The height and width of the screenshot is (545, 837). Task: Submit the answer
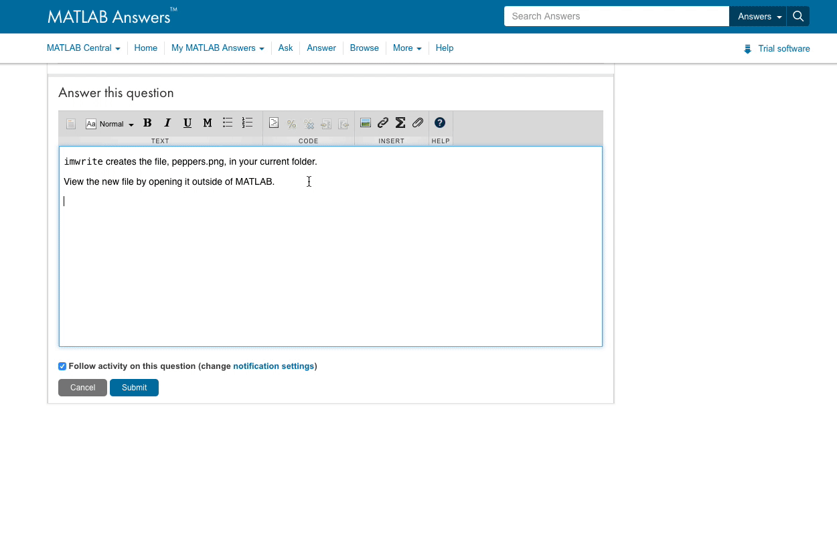134,388
